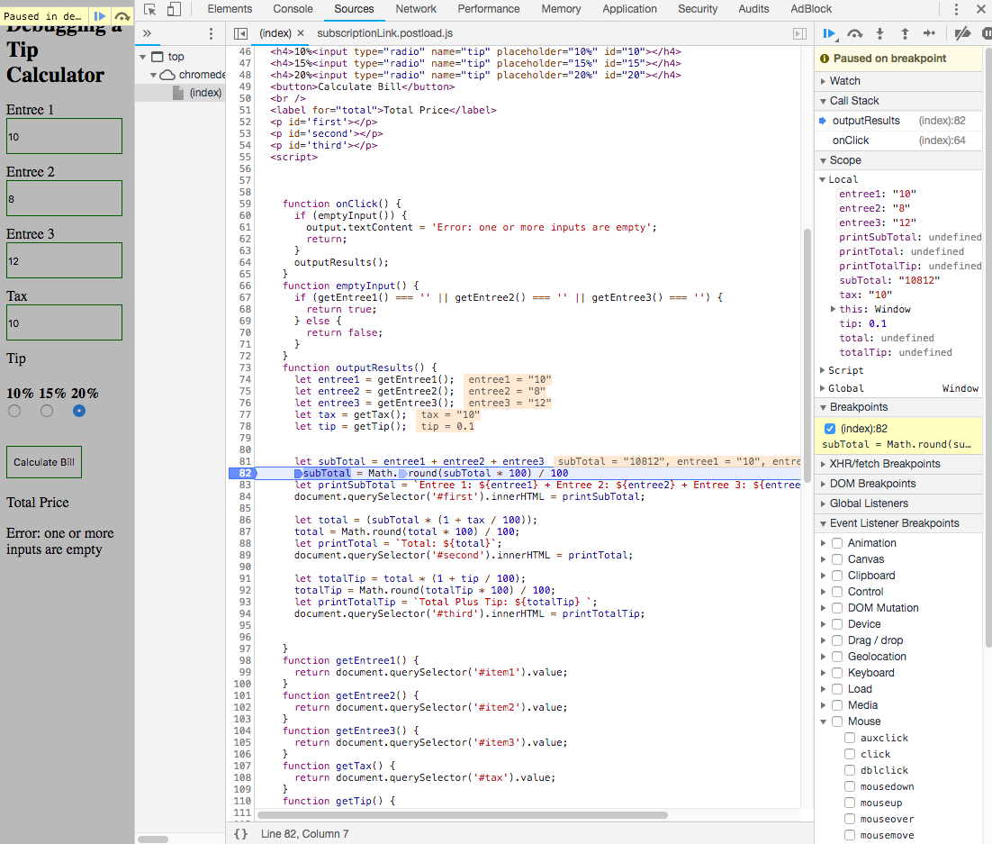Image resolution: width=992 pixels, height=844 pixels.
Task: Enable the click event listener breakpoint
Action: tap(850, 754)
